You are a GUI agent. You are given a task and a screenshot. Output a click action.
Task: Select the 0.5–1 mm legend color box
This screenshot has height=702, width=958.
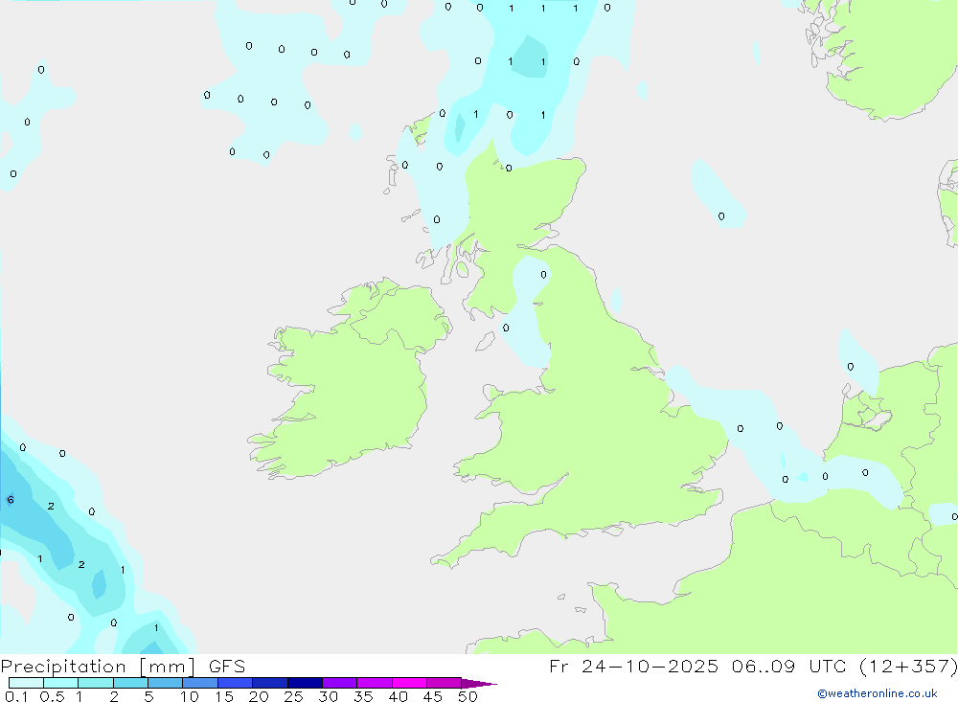60,683
